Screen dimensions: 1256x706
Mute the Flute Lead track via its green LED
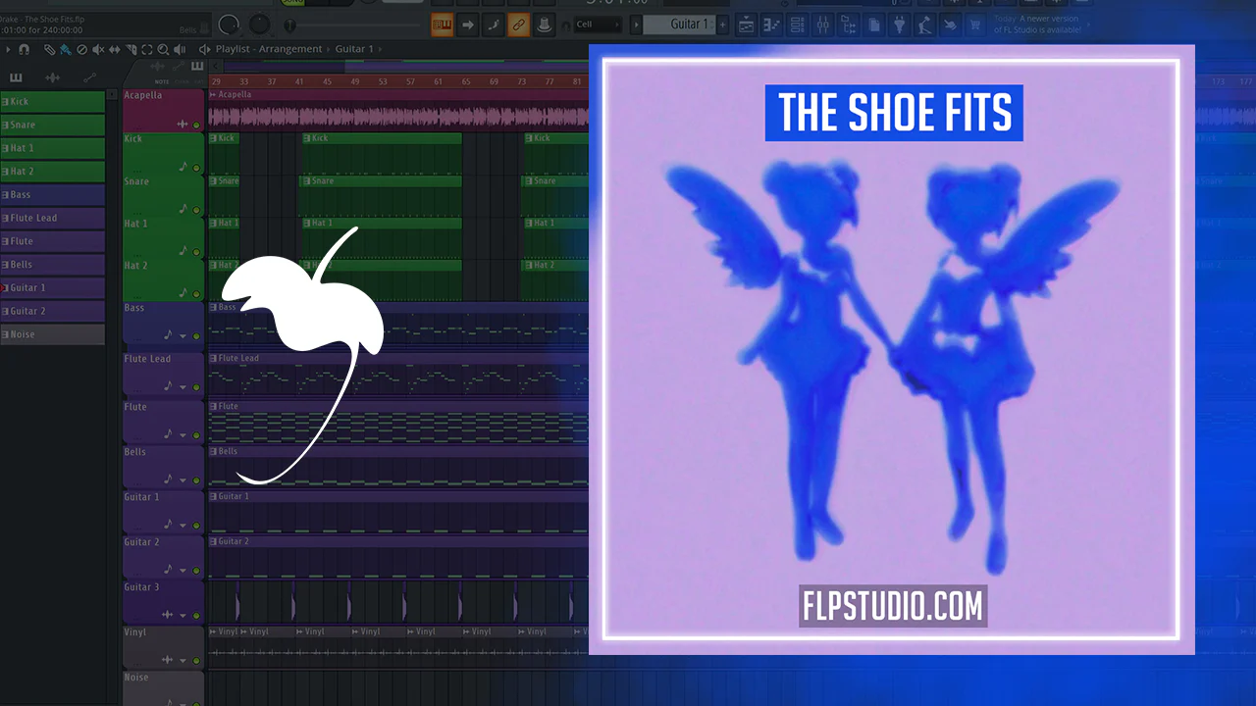click(x=196, y=387)
